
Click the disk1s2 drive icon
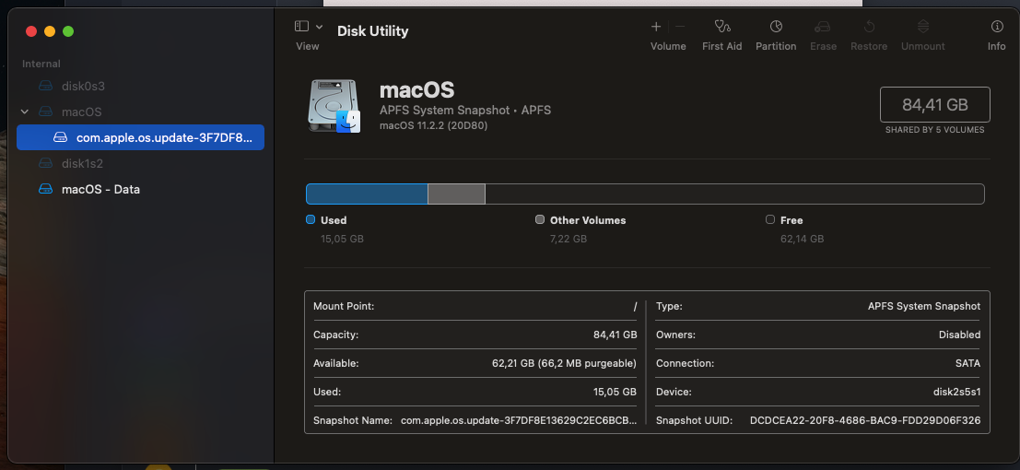click(45, 163)
